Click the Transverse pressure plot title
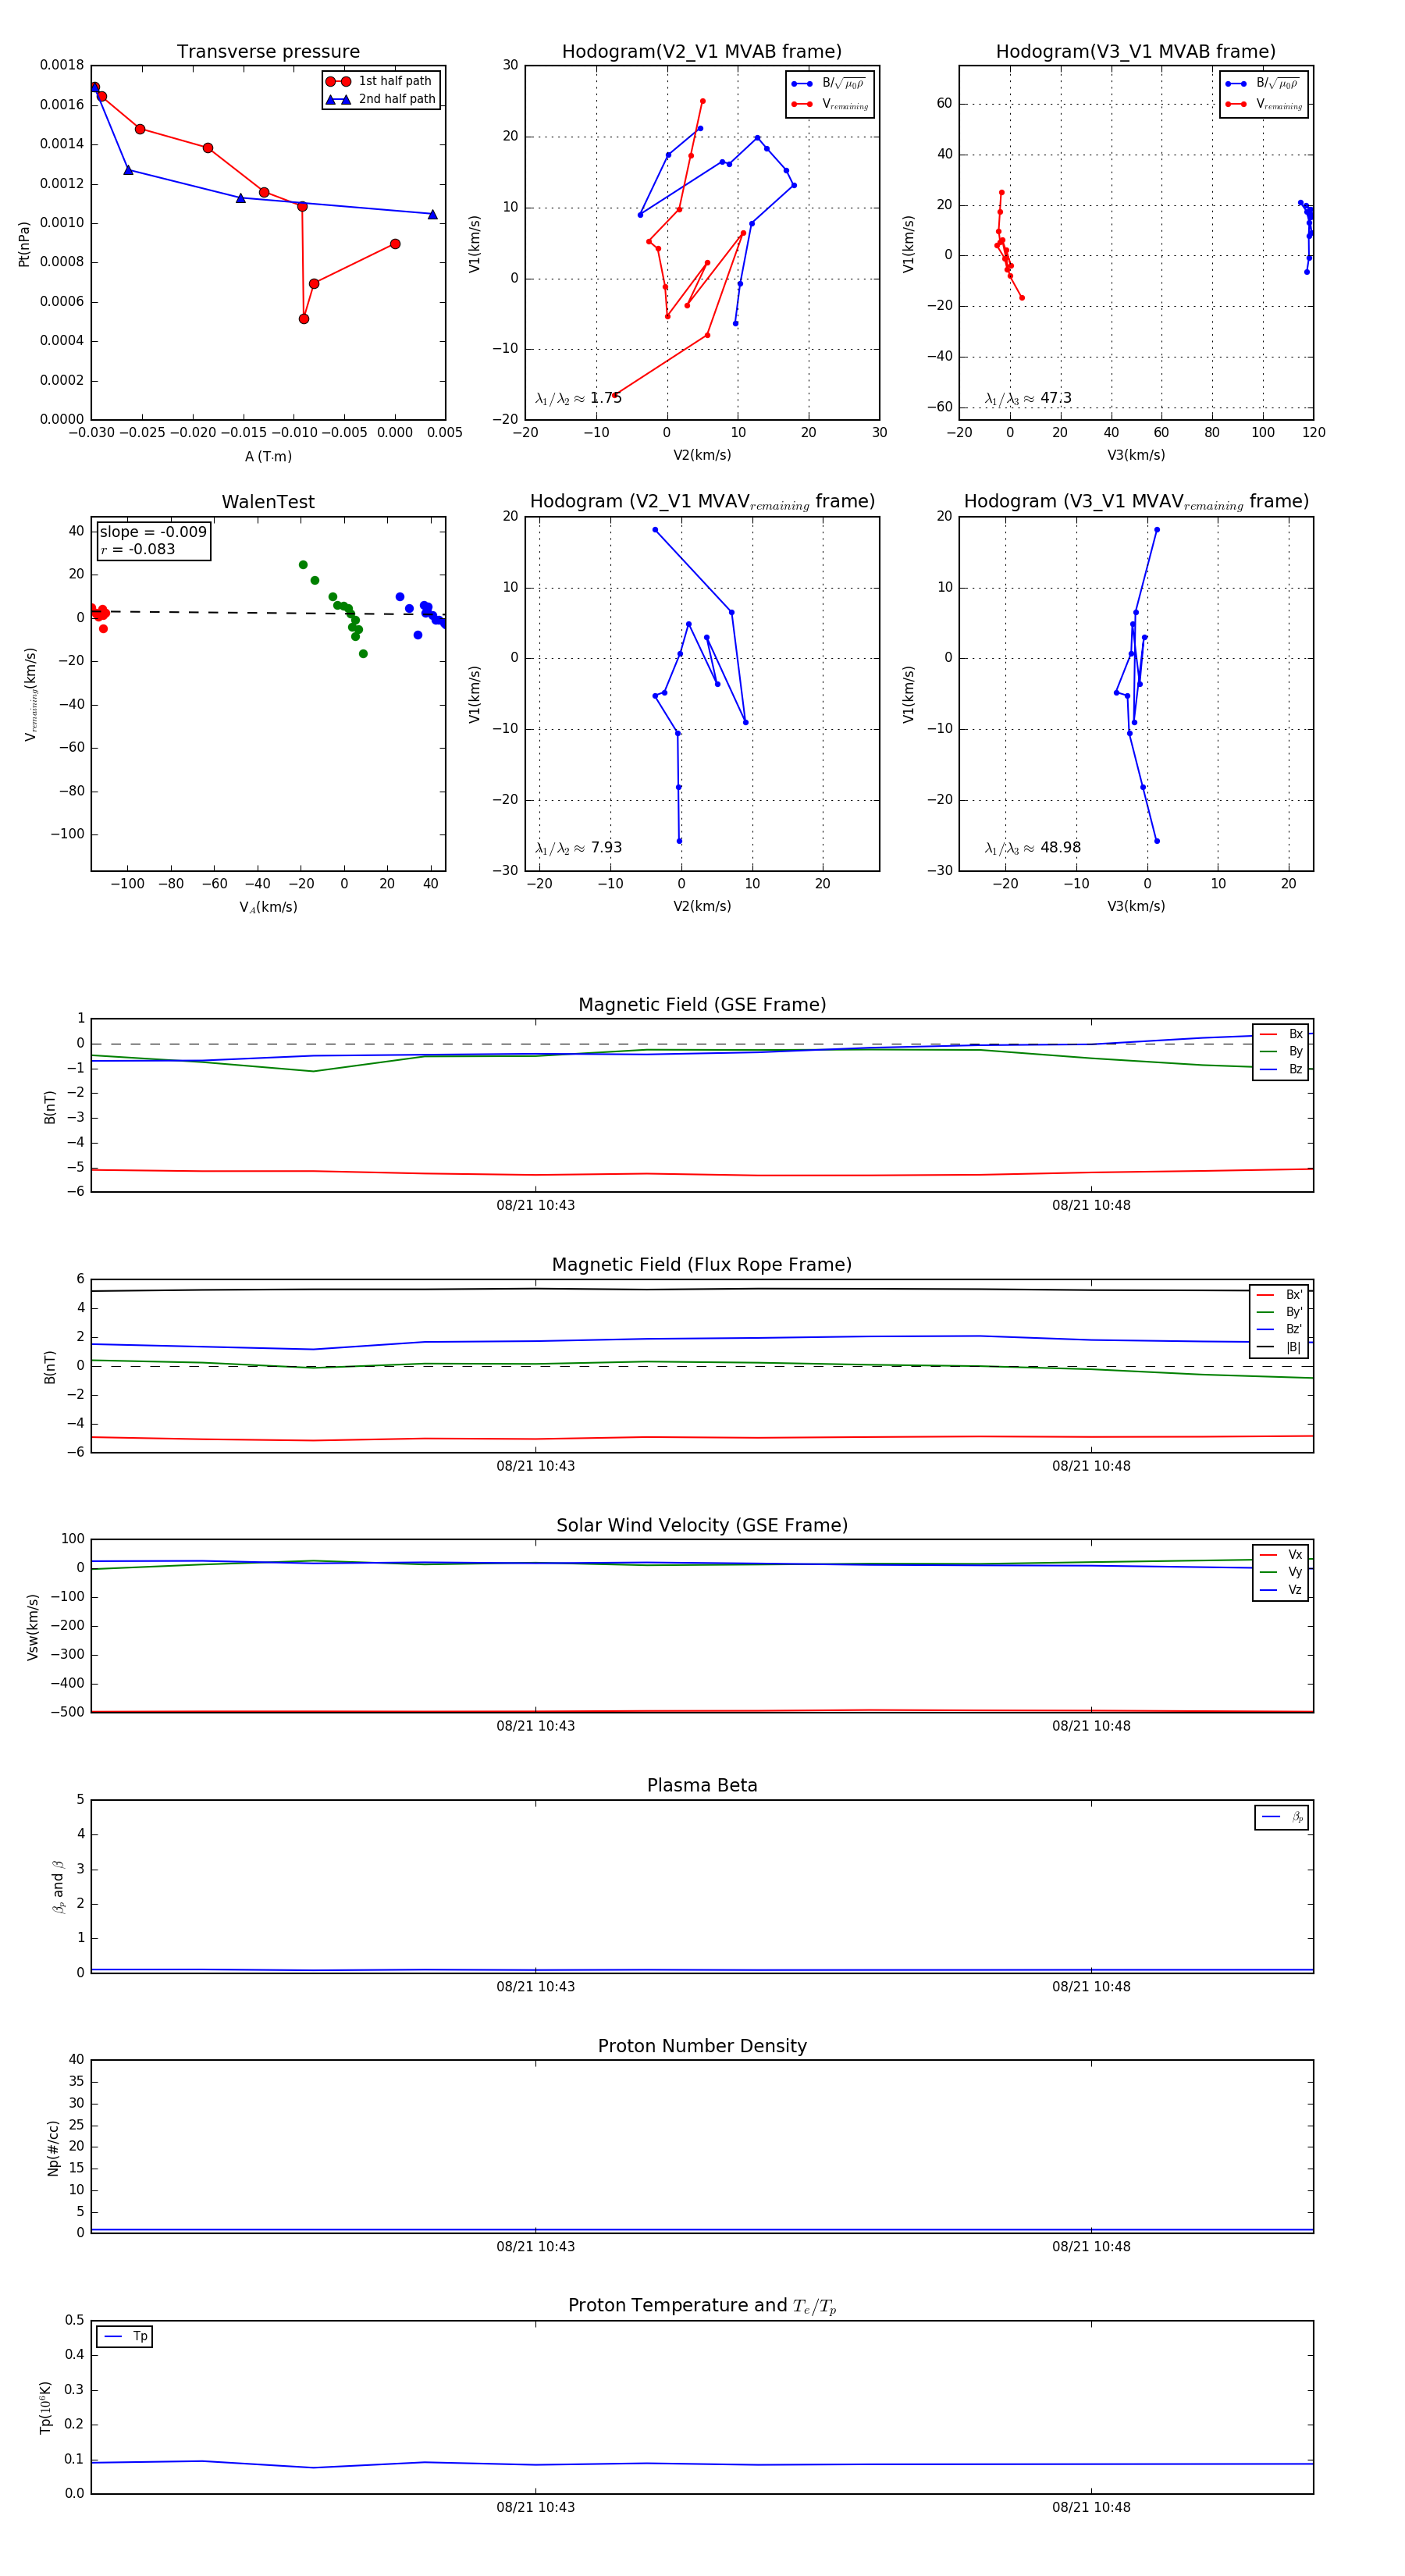1405x2576 pixels. point(268,52)
